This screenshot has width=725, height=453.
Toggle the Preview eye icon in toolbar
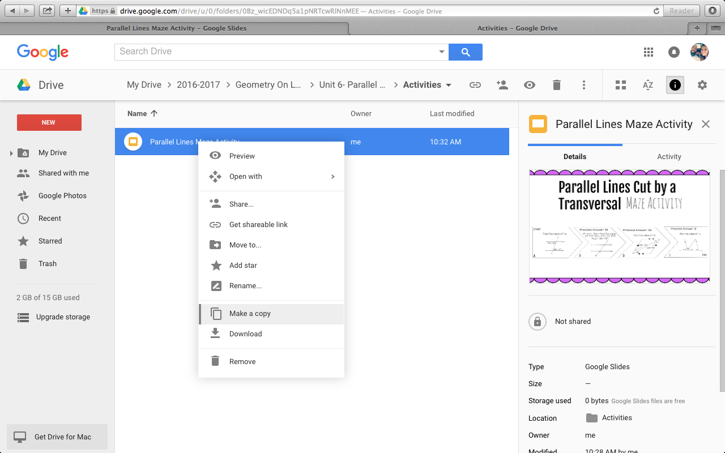[530, 84]
